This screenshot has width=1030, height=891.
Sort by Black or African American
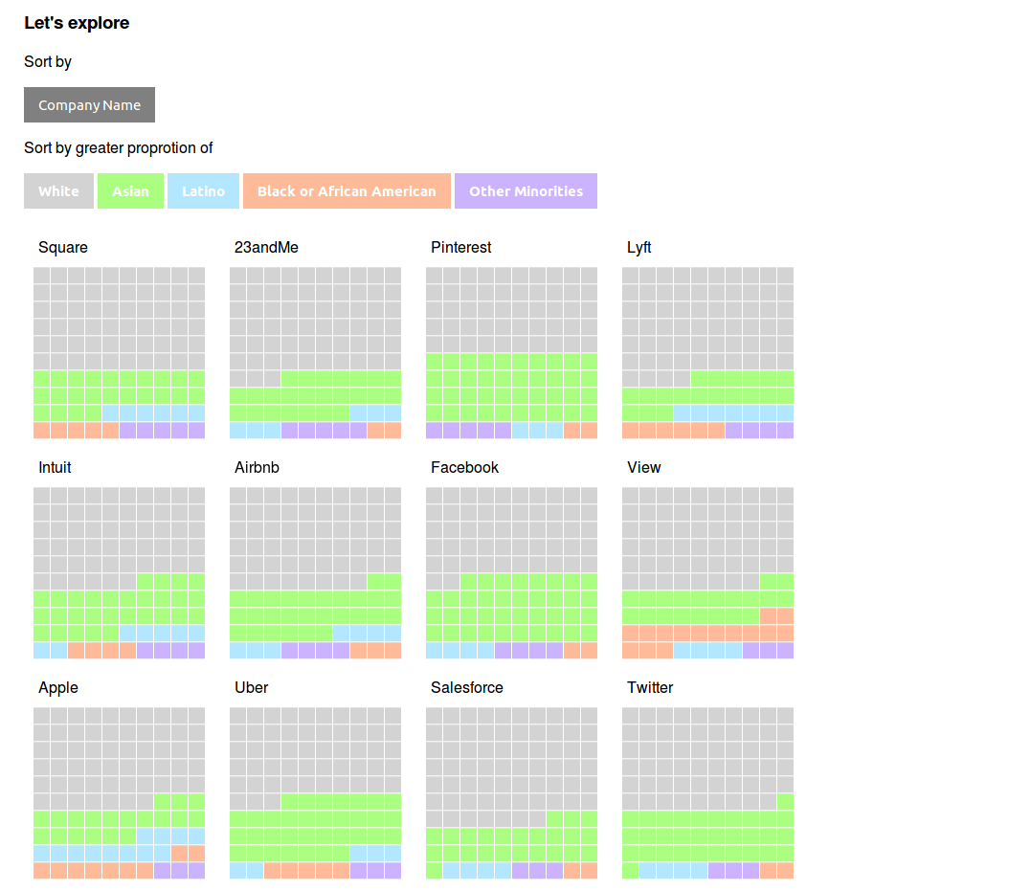click(347, 191)
